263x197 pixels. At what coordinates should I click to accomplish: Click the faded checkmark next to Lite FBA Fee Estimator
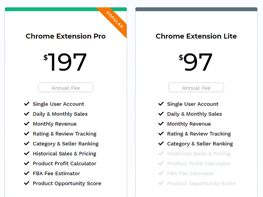(x=161, y=173)
